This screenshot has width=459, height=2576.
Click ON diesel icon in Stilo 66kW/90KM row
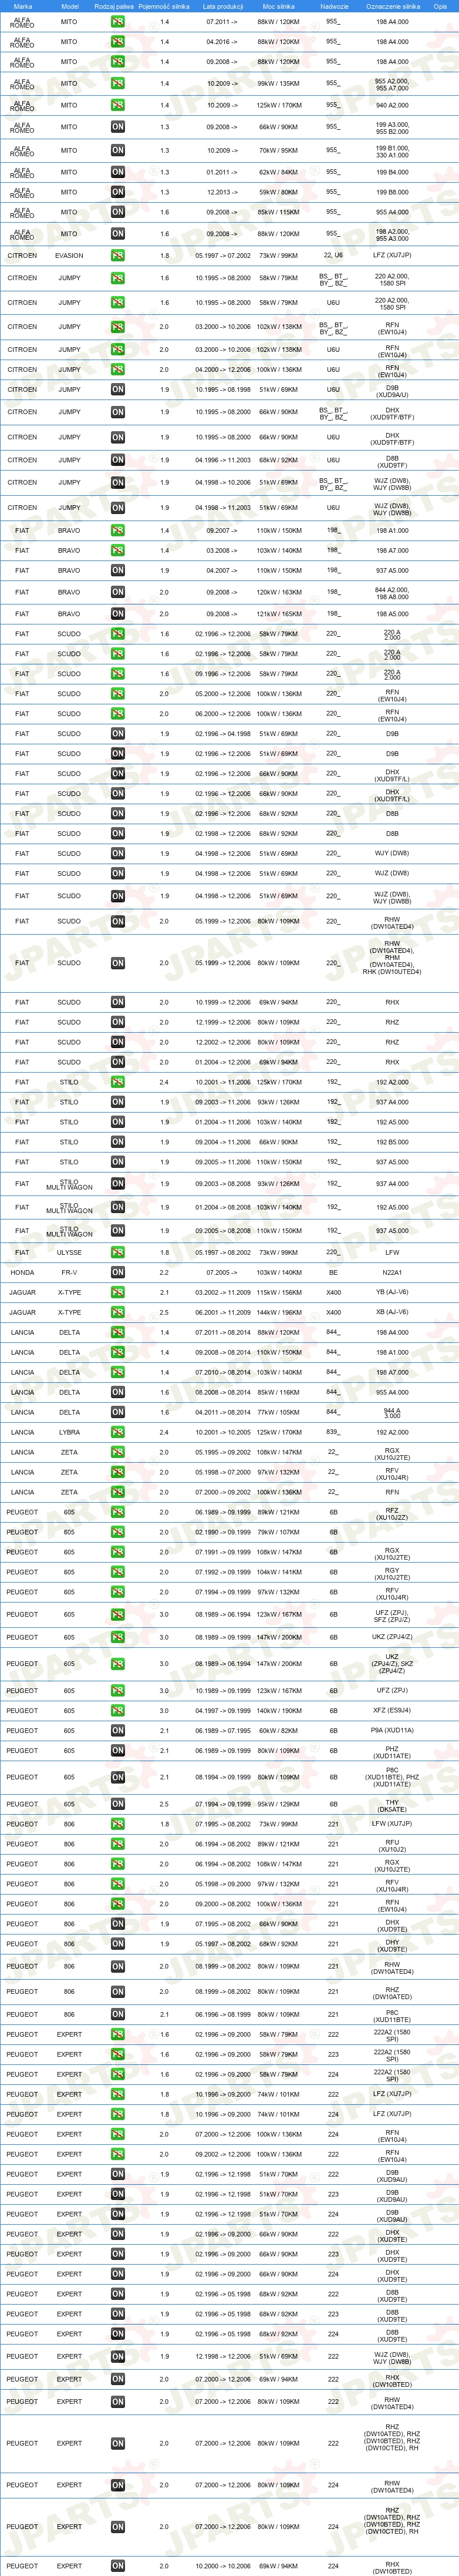pyautogui.click(x=117, y=1142)
